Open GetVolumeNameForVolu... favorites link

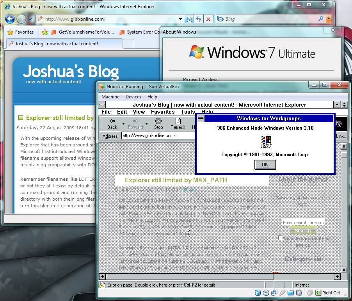82,32
